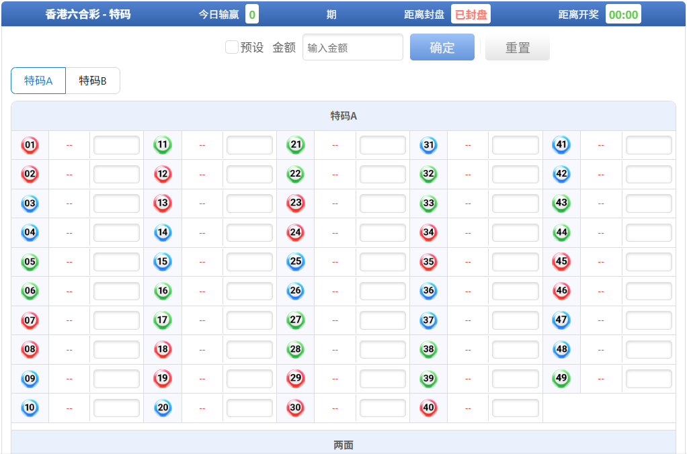
Task: Select the blue ball 42
Action: [x=561, y=174]
